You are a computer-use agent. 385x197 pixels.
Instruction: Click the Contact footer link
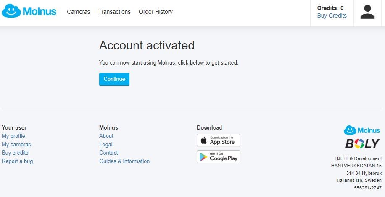coord(108,153)
